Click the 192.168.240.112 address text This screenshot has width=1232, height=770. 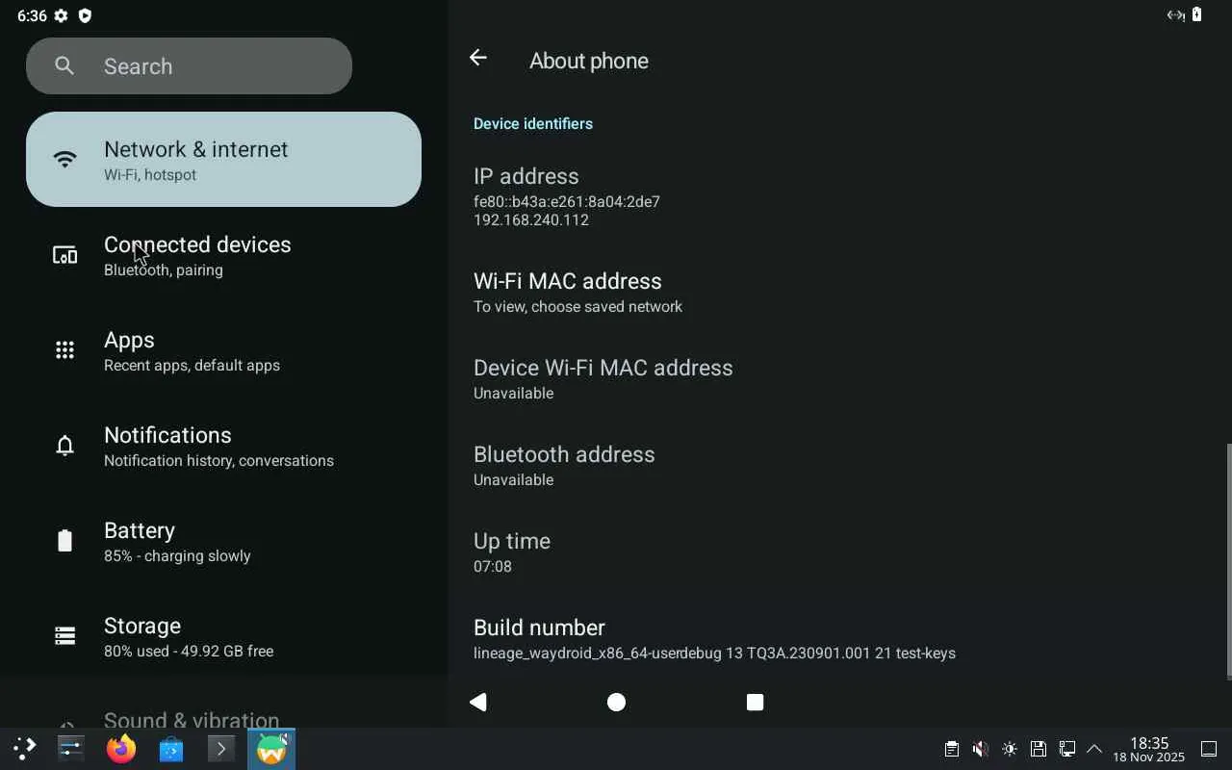pyautogui.click(x=531, y=219)
